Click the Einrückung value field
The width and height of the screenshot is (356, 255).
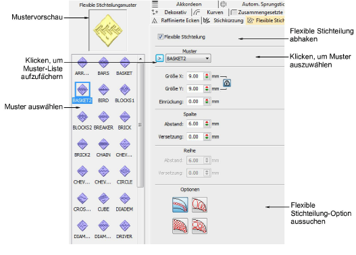point(195,102)
